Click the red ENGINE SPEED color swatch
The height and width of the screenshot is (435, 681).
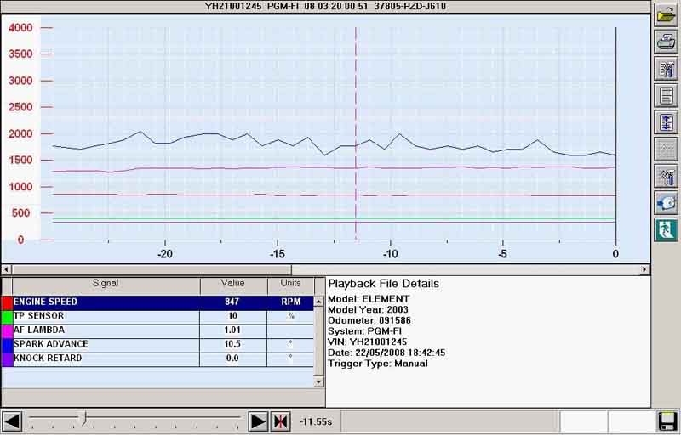click(x=7, y=302)
